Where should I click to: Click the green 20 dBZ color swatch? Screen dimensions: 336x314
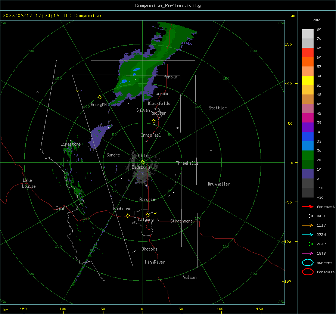308,155
